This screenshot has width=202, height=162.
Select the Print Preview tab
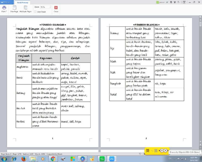pyautogui.click(x=23, y=2)
